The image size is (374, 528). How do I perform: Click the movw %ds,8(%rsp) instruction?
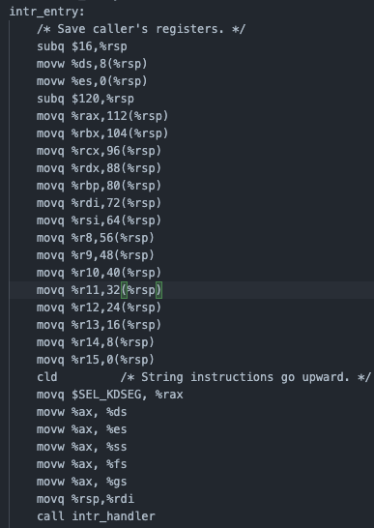[92, 64]
